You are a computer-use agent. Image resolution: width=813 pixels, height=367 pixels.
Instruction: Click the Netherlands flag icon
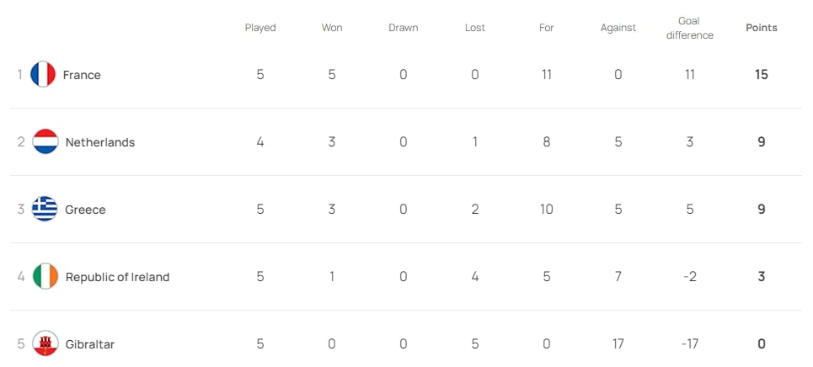[x=45, y=142]
